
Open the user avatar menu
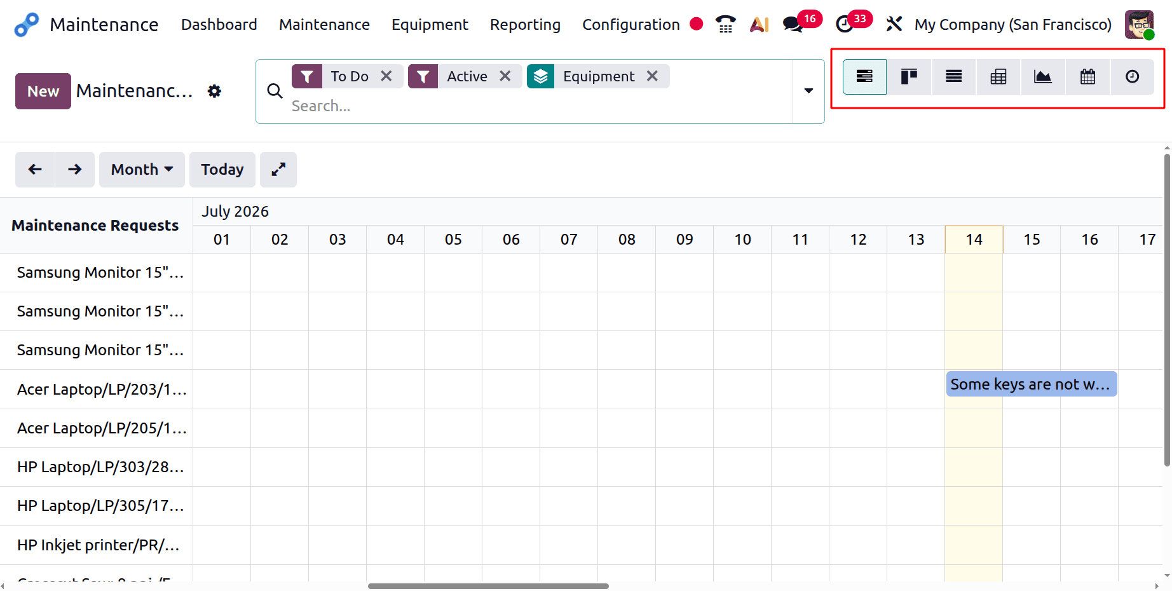click(x=1139, y=24)
